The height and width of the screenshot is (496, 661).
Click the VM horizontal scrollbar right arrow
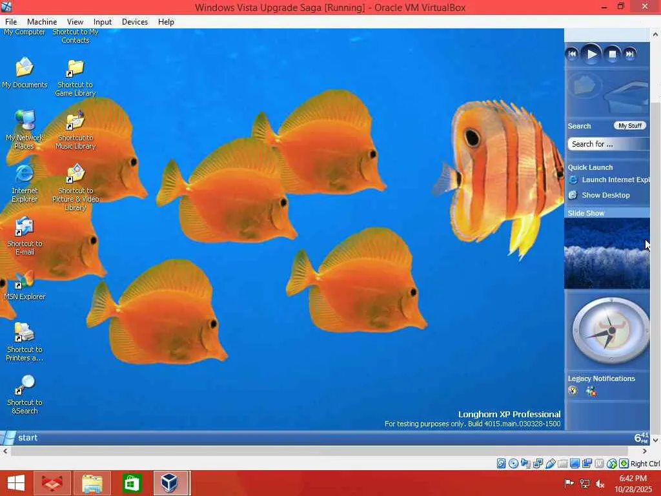pos(644,451)
